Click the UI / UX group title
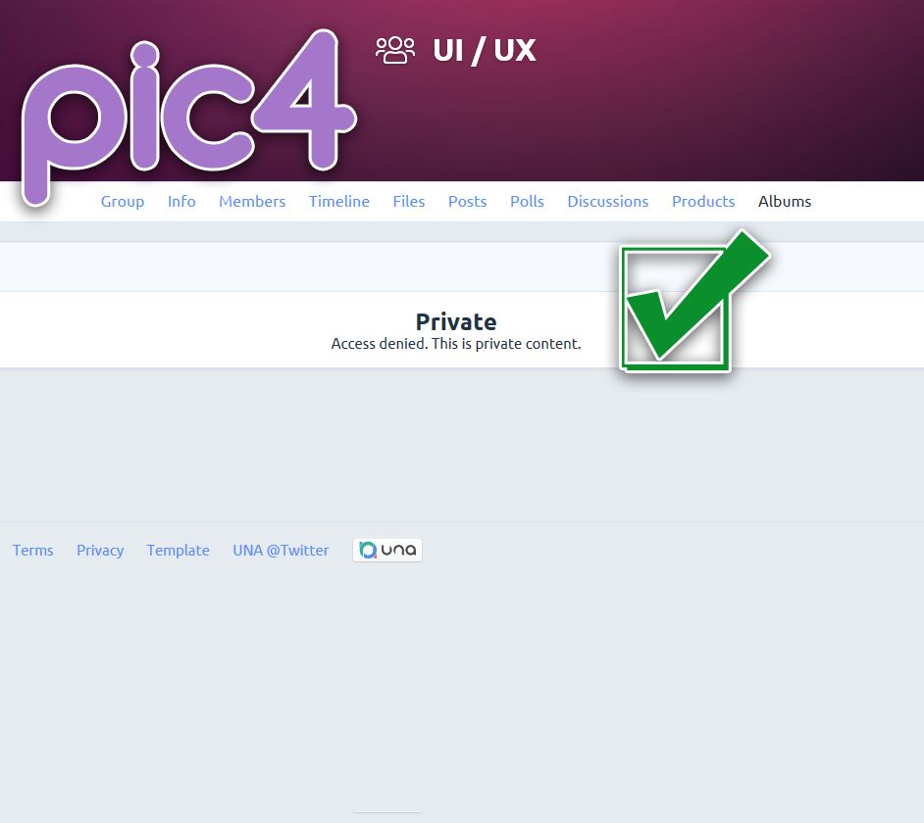 tap(485, 50)
